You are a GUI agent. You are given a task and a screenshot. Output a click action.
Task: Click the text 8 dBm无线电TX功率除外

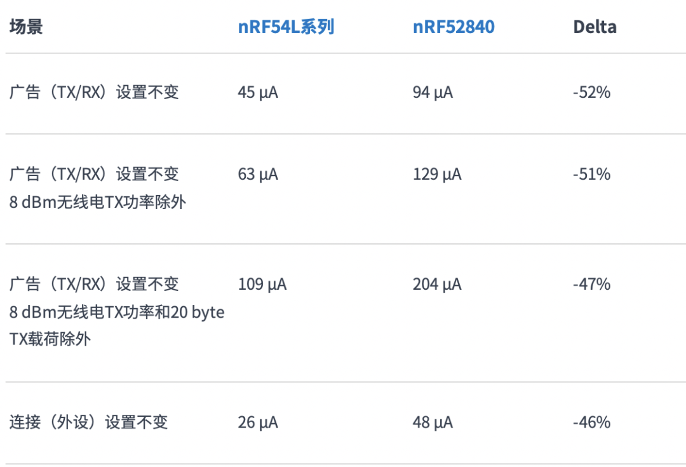tap(98, 202)
